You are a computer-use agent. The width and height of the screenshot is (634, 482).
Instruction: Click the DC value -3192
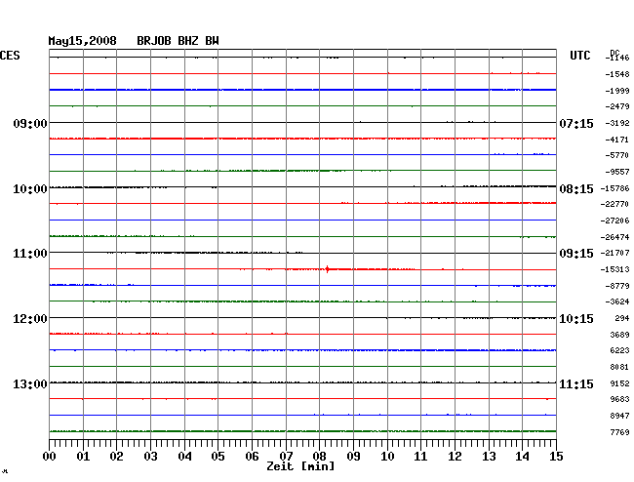coord(617,123)
